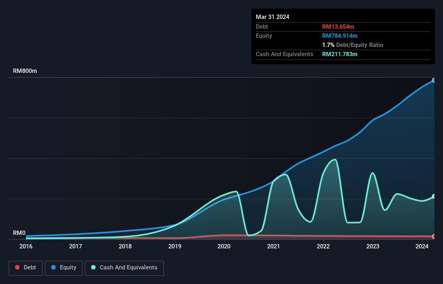Click Cash And Equivalents label in tooltip
This screenshot has width=443, height=284.
pyautogui.click(x=284, y=54)
